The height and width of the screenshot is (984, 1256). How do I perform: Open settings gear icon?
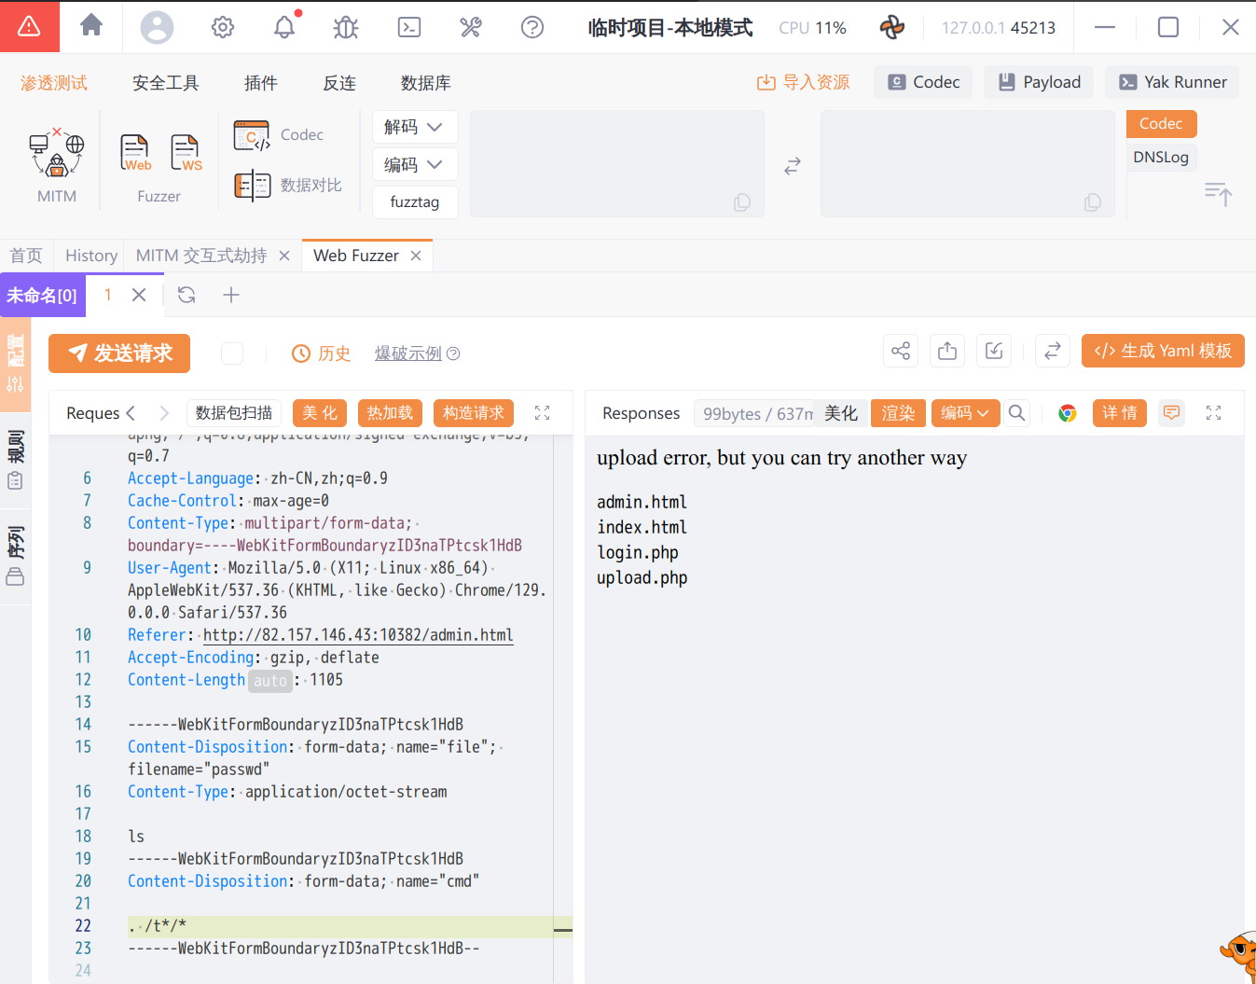tap(223, 27)
